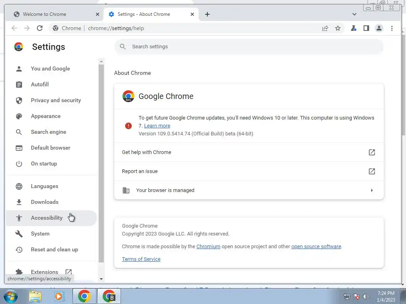Click sidebar scrollbar up arrow
Image resolution: width=406 pixels, height=304 pixels.
click(101, 61)
